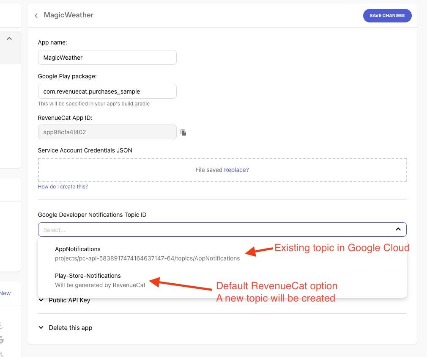
Task: Expand the Public API Key section
Action: coord(65,300)
